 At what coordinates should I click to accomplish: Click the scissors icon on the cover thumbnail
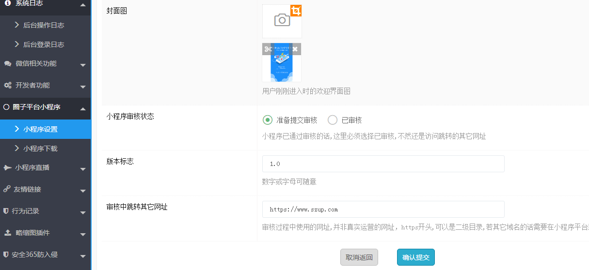point(268,49)
